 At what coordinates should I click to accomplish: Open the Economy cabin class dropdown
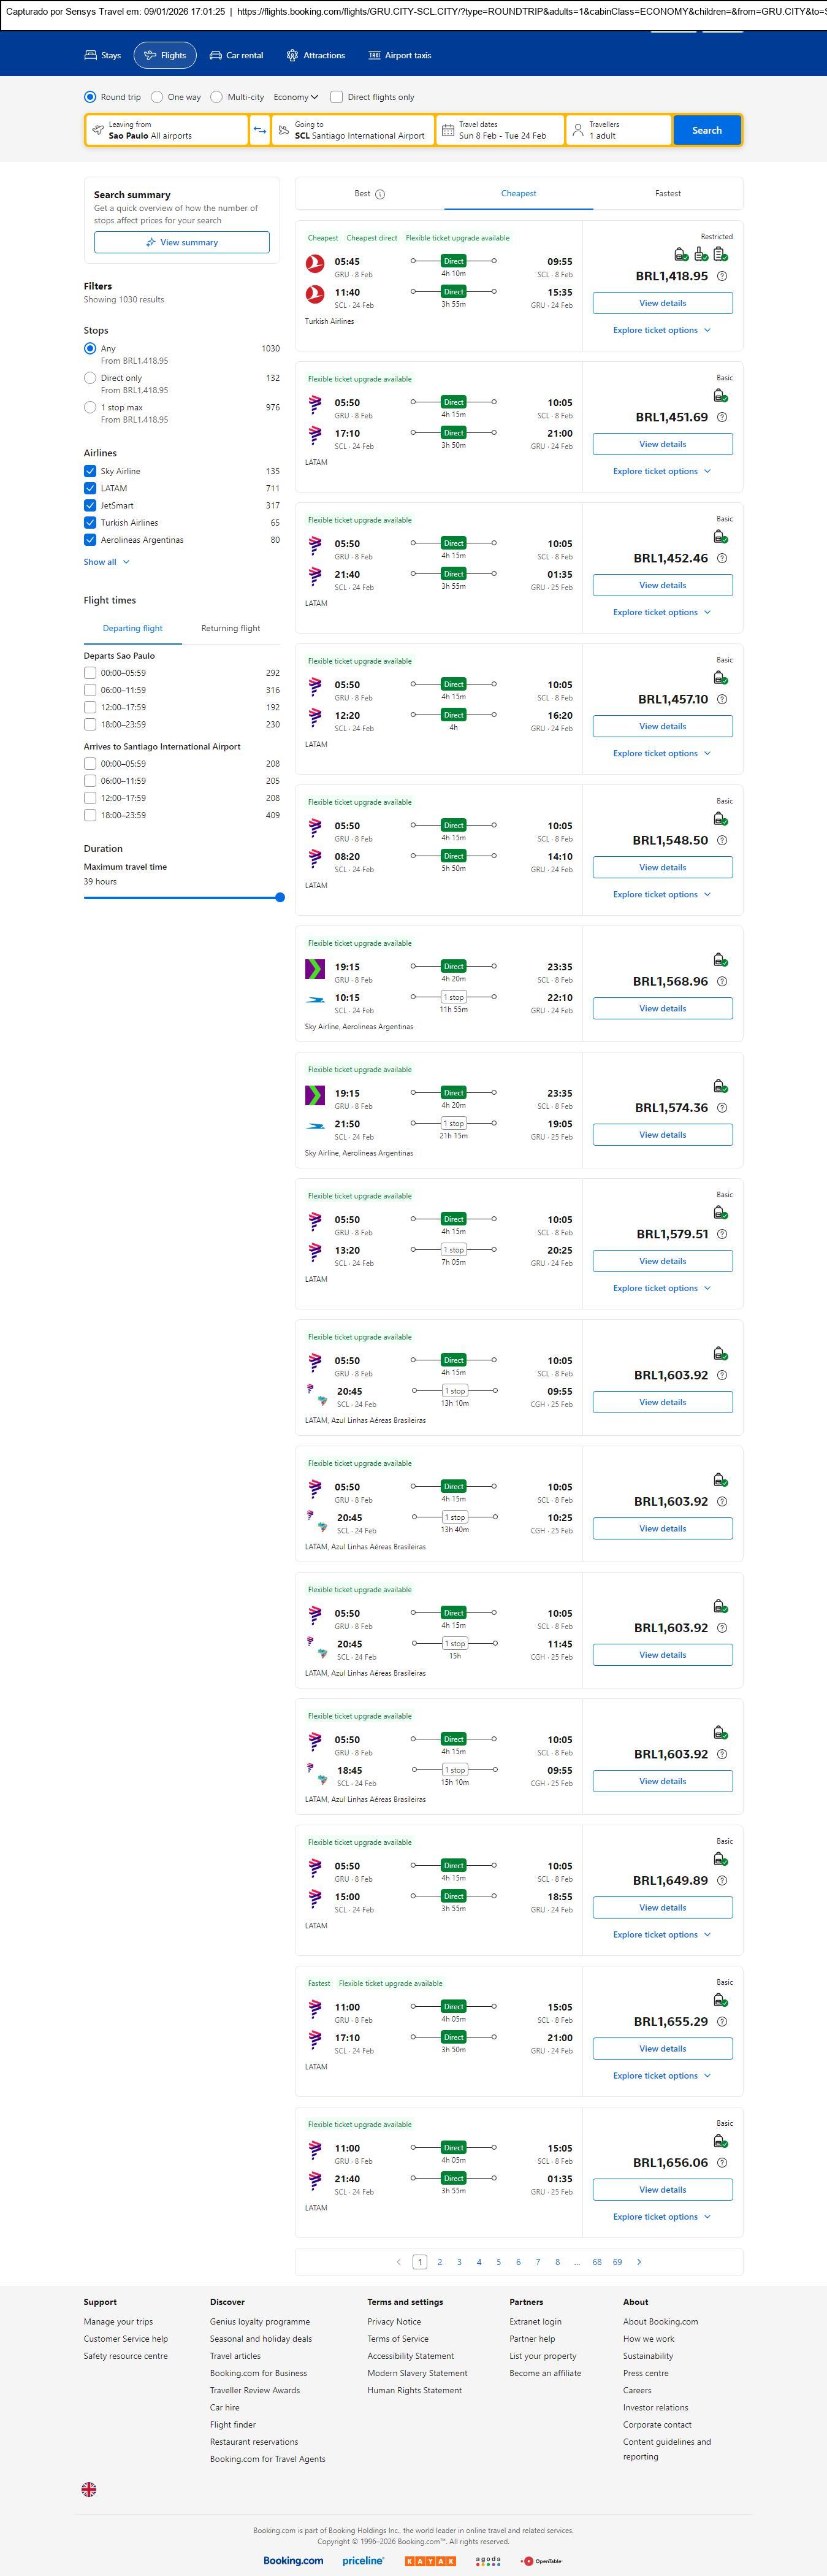tap(295, 97)
